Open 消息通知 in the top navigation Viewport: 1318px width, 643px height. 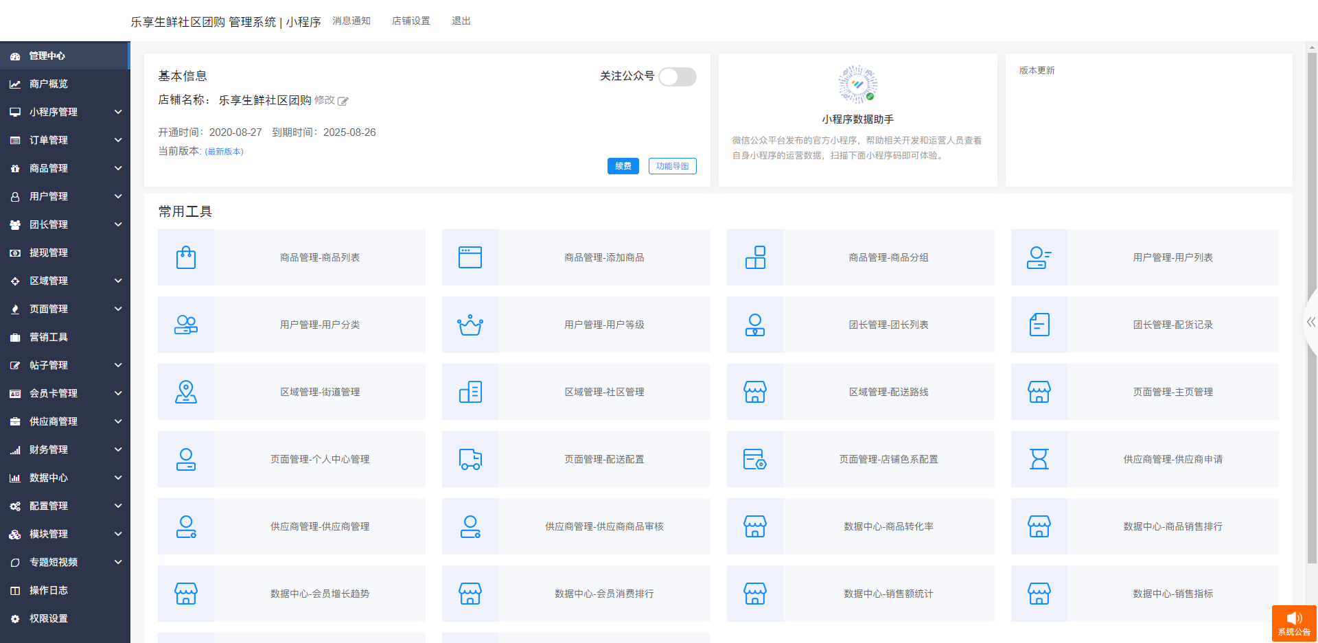click(x=351, y=21)
